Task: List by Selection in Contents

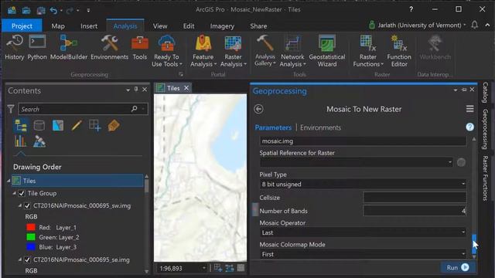Action: coord(58,125)
